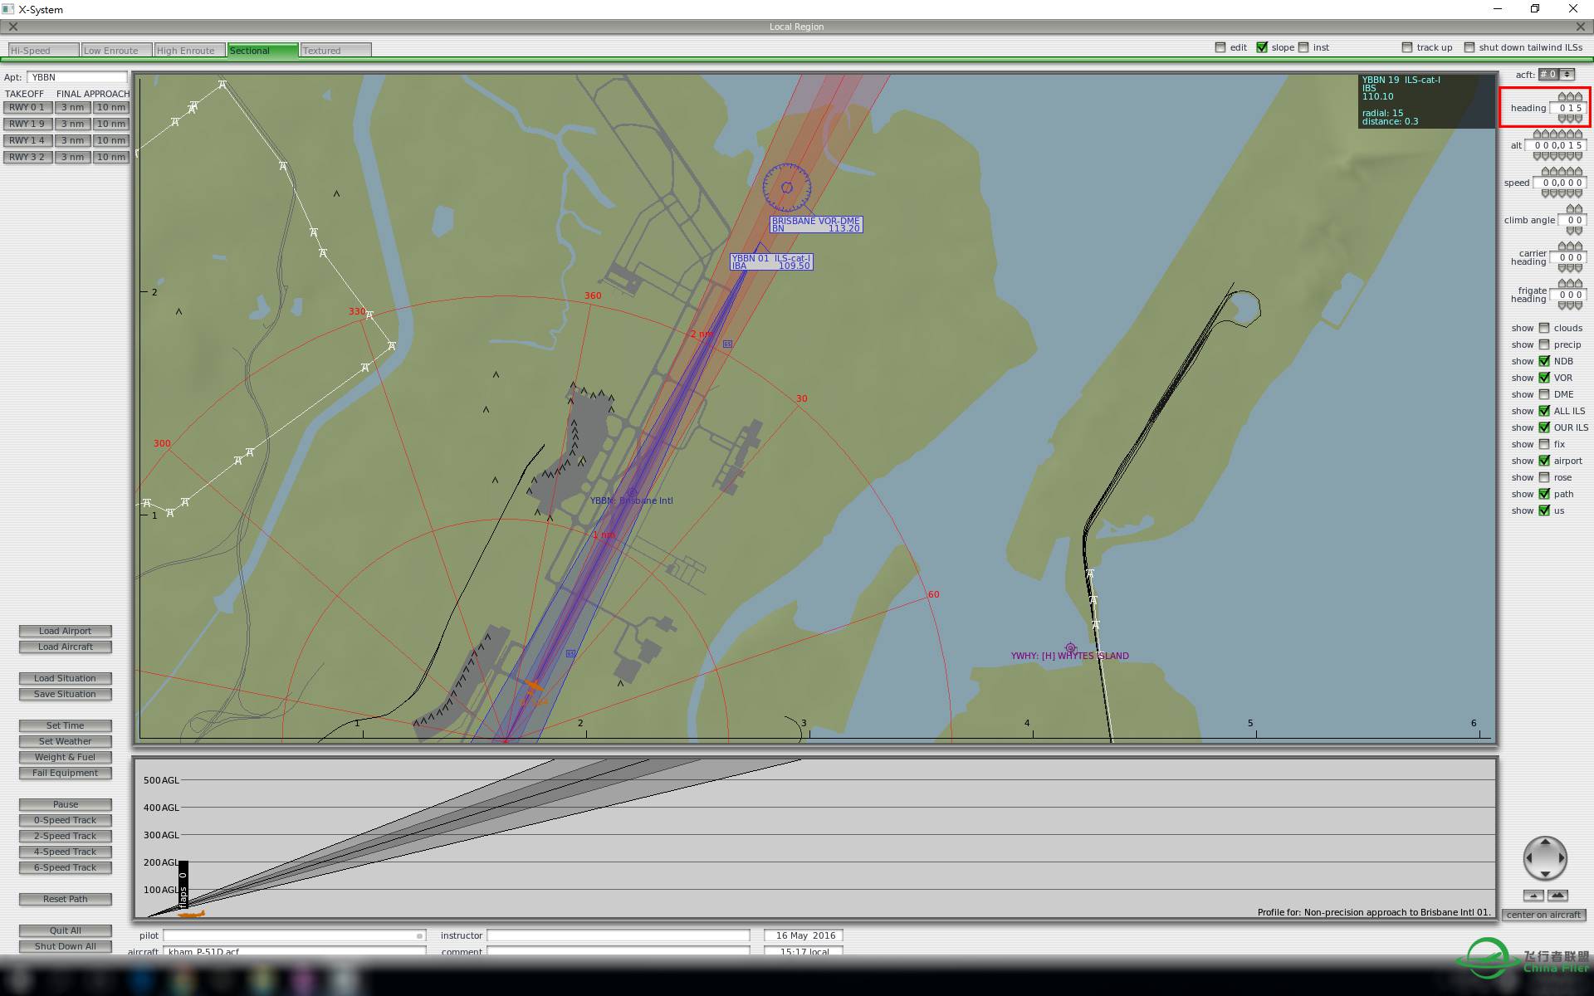Increase heading hundreds digit with up arrow
1594x996 pixels.
pyautogui.click(x=1562, y=97)
